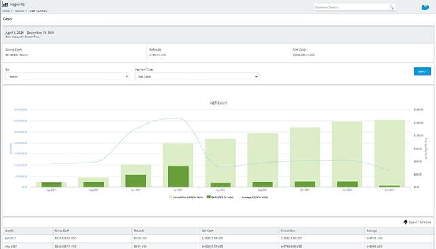
Task: Click the Jun 2021 dark green cash bar
Action: tap(136, 181)
